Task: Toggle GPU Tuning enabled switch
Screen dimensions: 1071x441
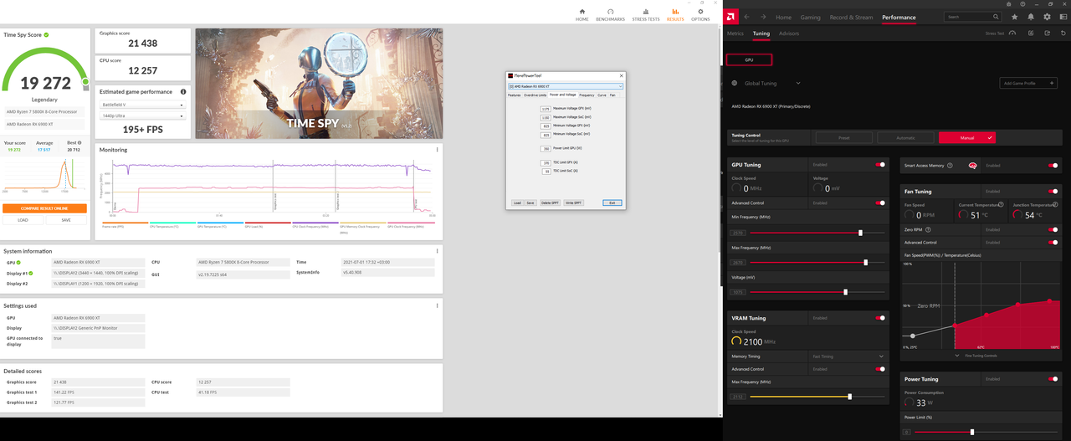Action: tap(880, 165)
